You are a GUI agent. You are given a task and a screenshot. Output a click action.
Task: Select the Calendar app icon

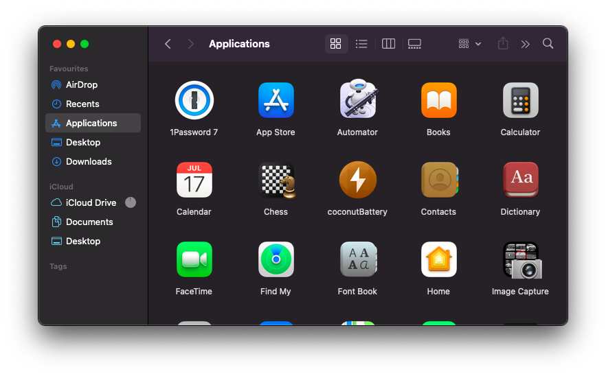[x=194, y=180]
